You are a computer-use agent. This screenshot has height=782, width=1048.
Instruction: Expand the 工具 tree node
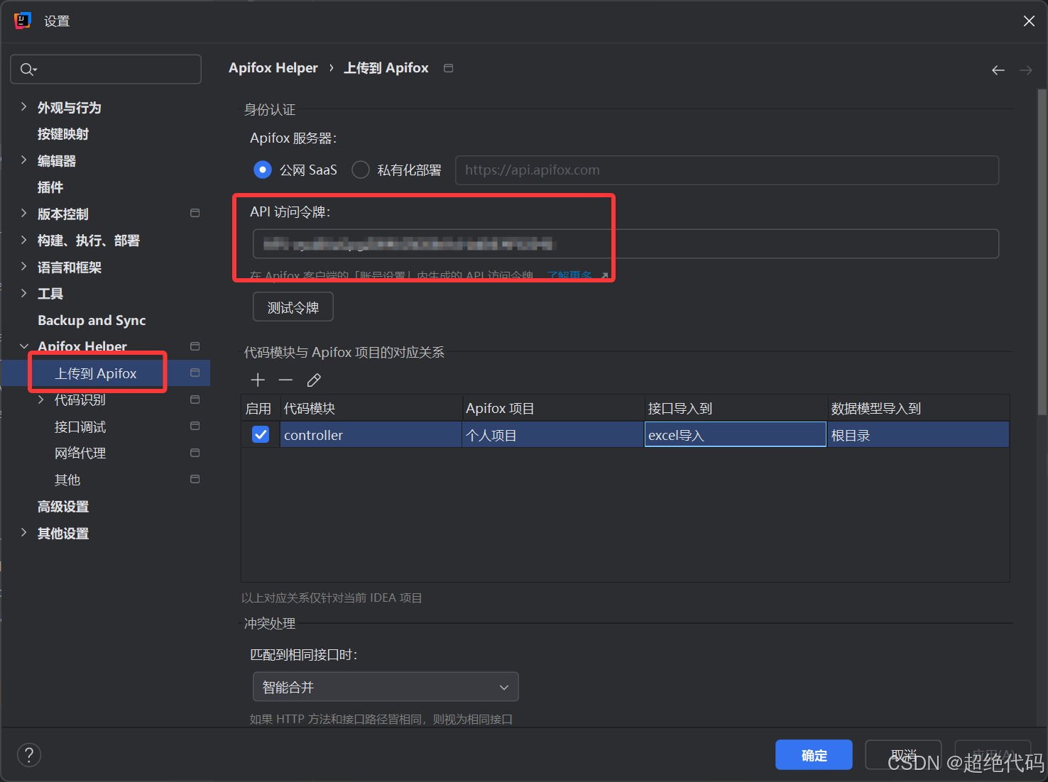pyautogui.click(x=23, y=294)
